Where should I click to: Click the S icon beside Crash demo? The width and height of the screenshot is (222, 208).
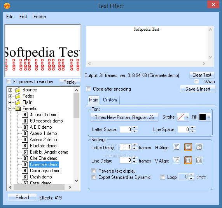point(25,177)
